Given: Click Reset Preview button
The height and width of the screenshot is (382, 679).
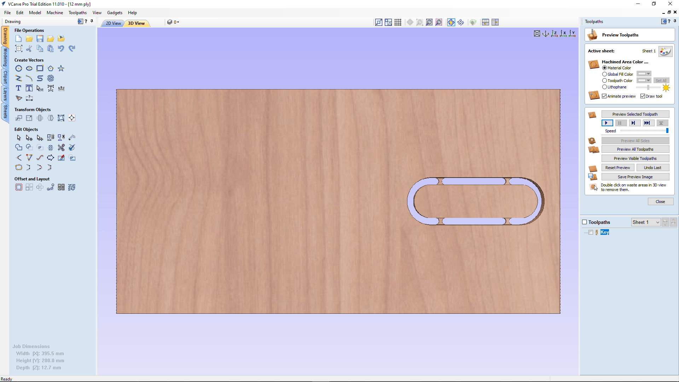Looking at the screenshot, I should [618, 167].
